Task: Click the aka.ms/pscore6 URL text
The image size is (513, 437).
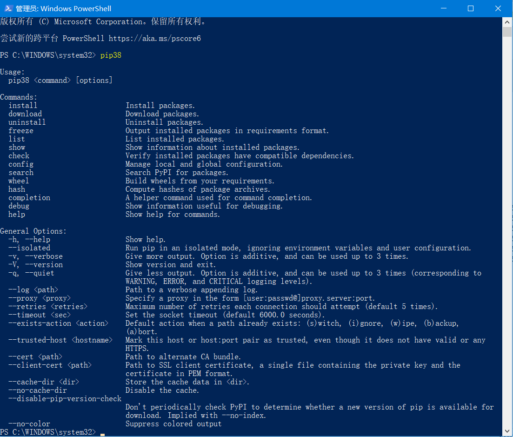Action: 155,39
